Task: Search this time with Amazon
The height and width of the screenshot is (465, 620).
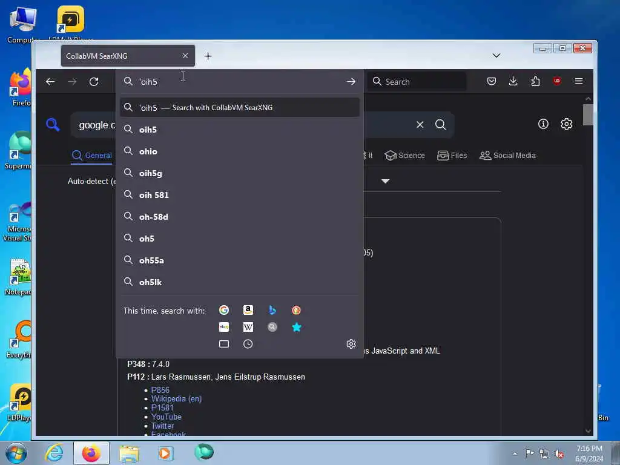Action: [x=248, y=311]
